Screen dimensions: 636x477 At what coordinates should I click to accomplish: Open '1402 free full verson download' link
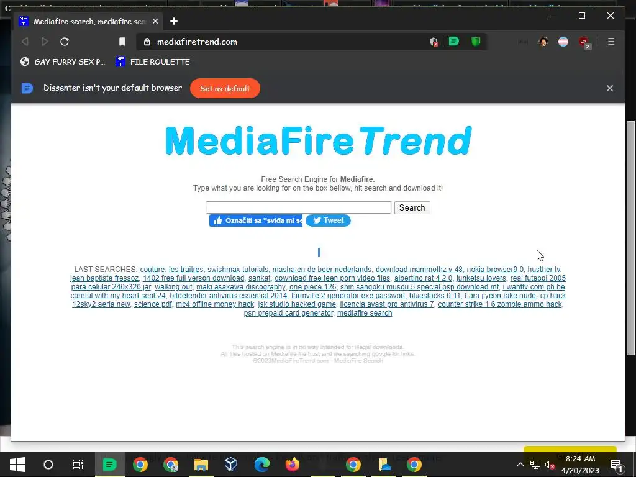tap(194, 278)
